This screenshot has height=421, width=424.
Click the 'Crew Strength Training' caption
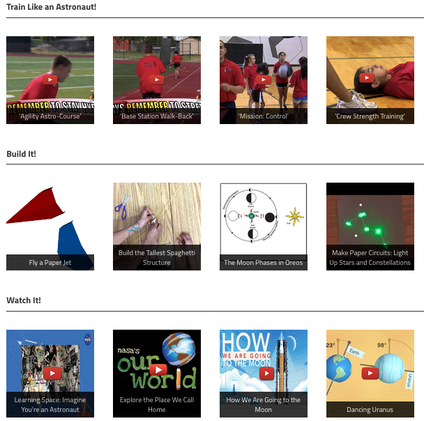[370, 116]
